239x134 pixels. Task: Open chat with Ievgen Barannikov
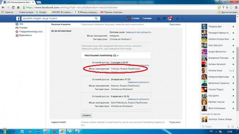(x=218, y=52)
